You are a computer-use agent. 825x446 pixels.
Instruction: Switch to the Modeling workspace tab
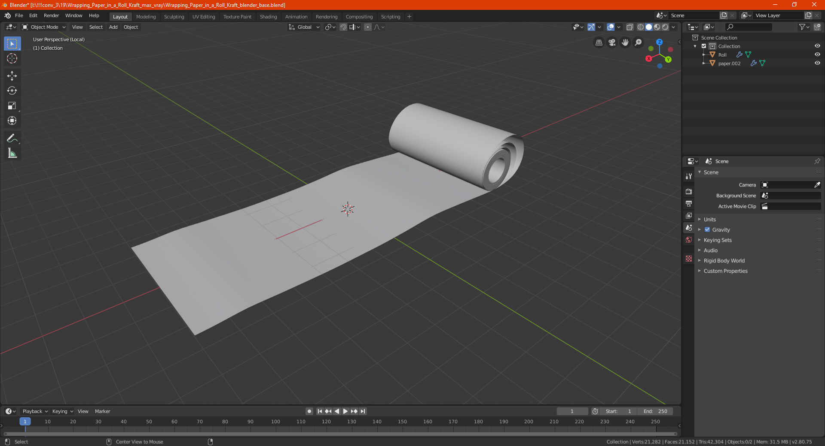point(146,17)
